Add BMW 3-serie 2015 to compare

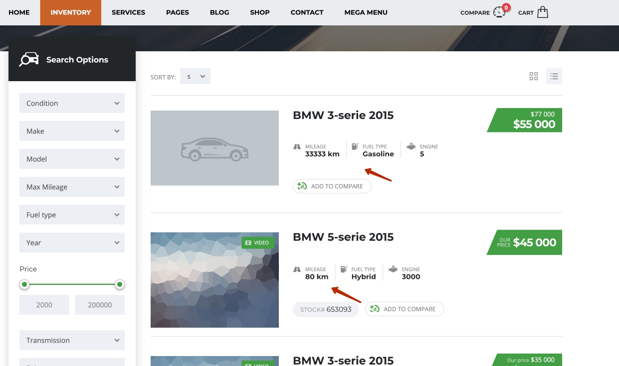pos(332,186)
